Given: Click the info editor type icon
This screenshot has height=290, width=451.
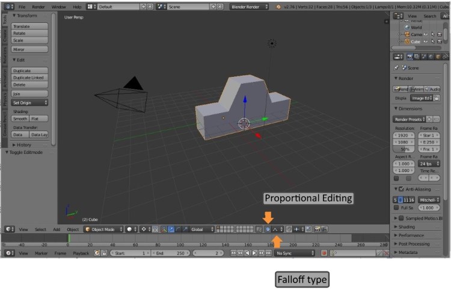Looking at the screenshot, I should tap(8, 7).
